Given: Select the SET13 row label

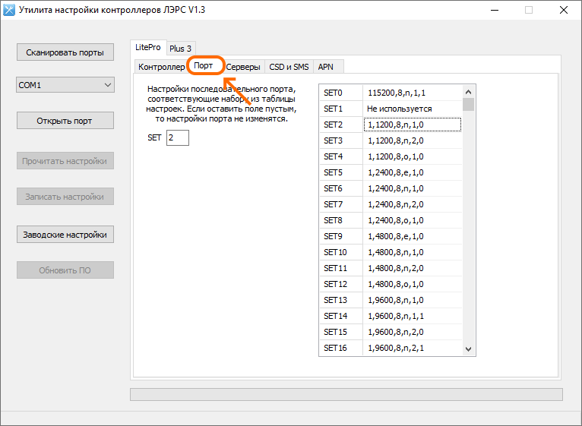Looking at the screenshot, I should click(340, 300).
